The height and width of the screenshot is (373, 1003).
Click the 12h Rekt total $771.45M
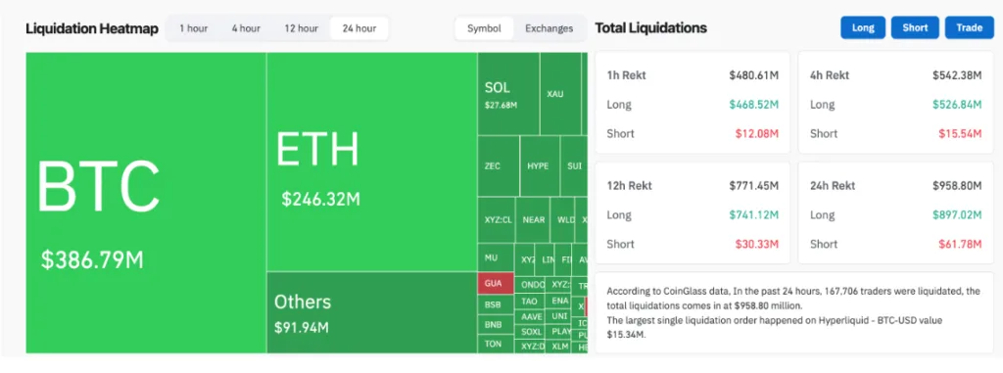pyautogui.click(x=753, y=186)
